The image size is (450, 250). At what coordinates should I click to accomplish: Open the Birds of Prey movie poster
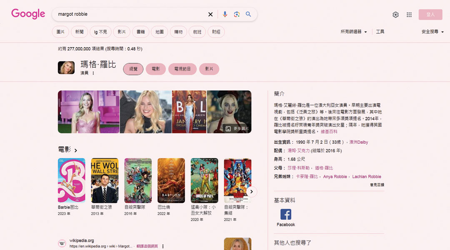coord(204,180)
